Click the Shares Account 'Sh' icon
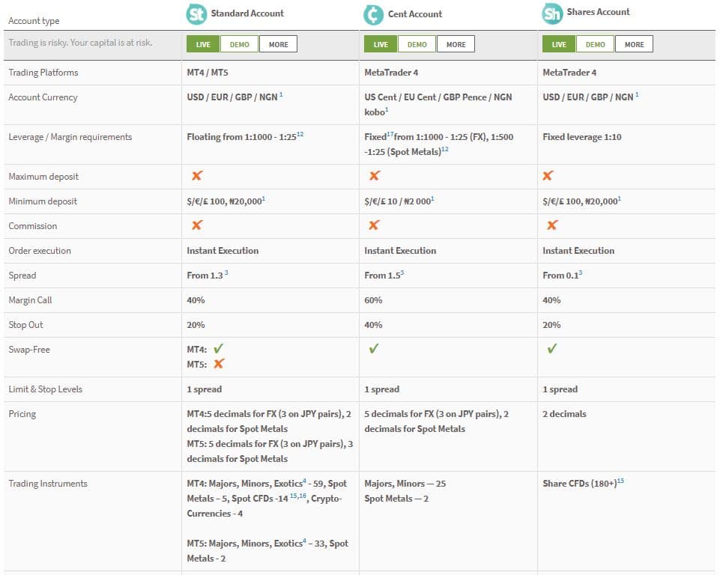 [x=552, y=13]
